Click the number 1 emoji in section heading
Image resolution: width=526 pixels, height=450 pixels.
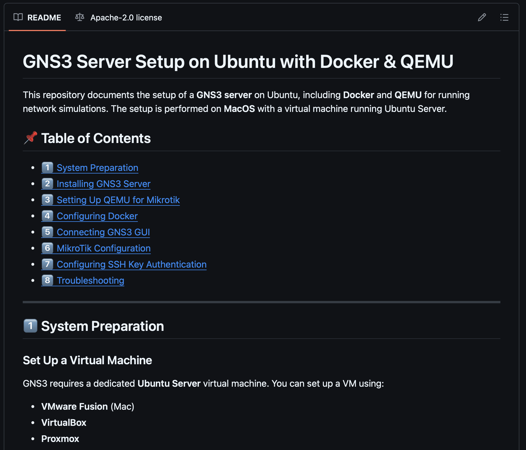[30, 326]
